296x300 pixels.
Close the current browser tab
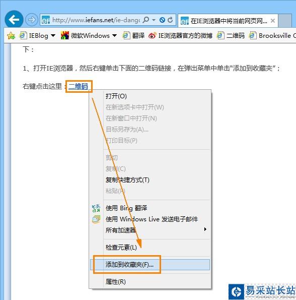pos(273,21)
